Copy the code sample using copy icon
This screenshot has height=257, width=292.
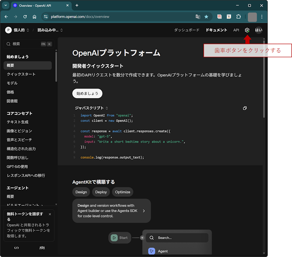(245, 108)
